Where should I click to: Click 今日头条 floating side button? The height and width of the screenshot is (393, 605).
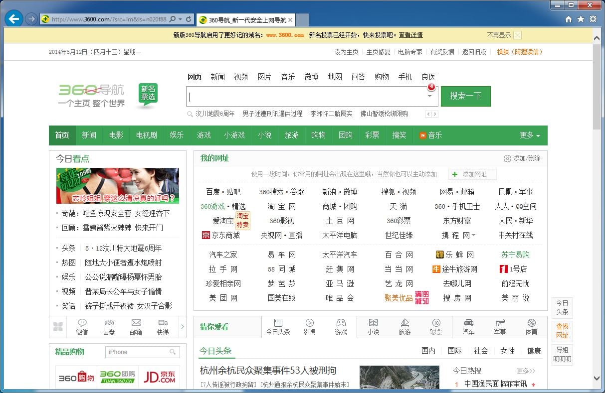(562, 307)
